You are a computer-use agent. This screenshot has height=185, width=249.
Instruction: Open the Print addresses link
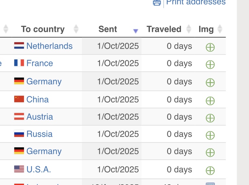pos(196,2)
